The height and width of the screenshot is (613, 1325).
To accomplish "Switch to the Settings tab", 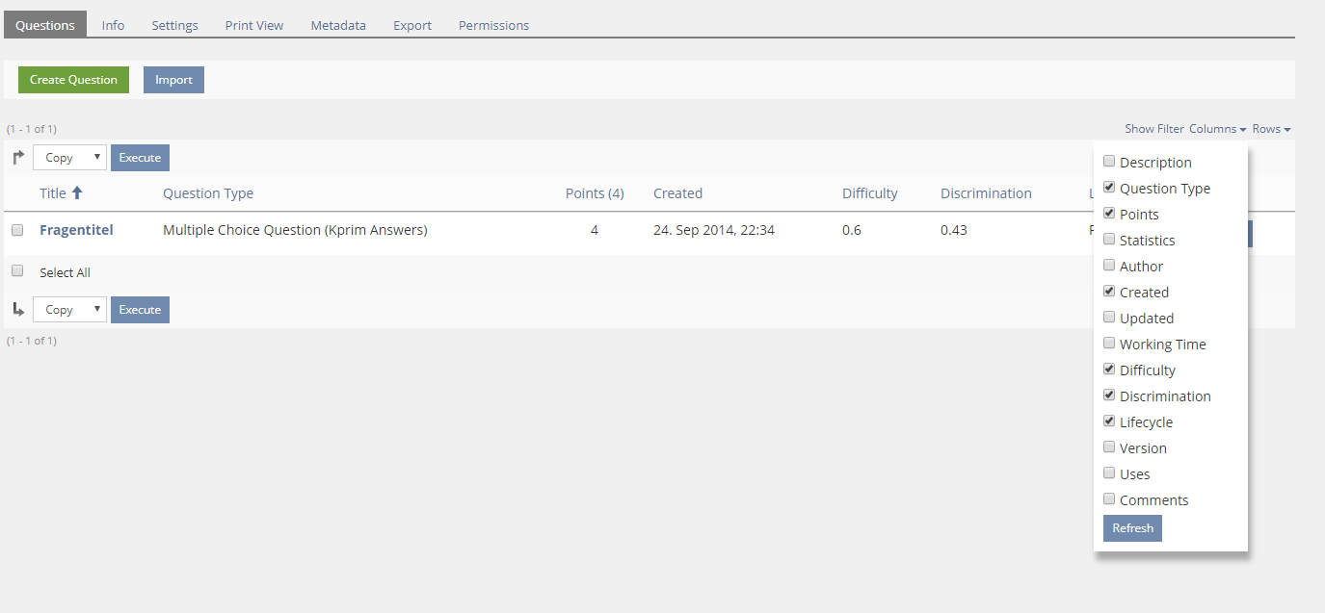I will tap(174, 25).
